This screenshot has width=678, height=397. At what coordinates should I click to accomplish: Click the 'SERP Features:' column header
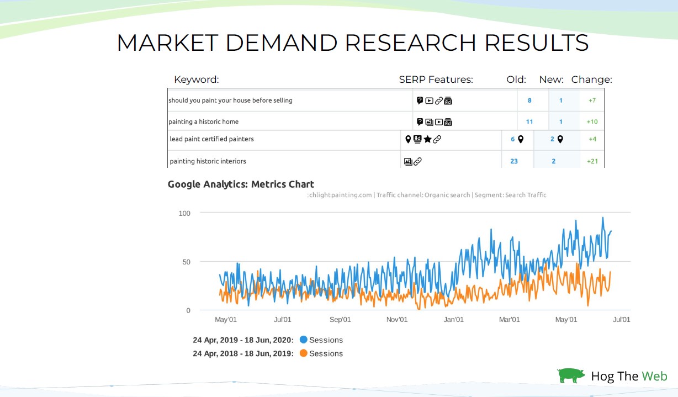point(436,80)
